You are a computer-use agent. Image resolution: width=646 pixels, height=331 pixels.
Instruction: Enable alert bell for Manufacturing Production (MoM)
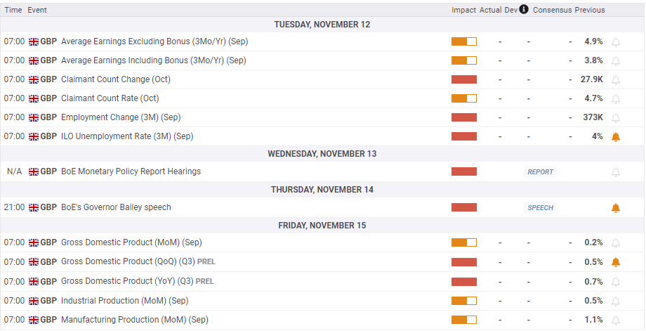(616, 320)
